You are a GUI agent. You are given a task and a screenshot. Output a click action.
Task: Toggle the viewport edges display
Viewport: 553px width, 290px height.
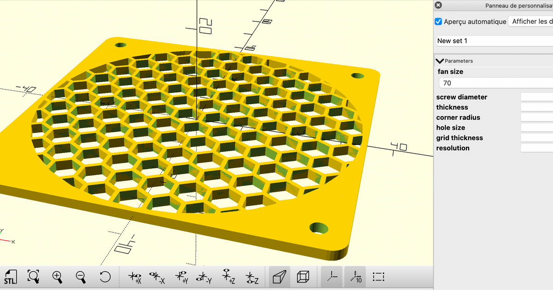(x=378, y=277)
